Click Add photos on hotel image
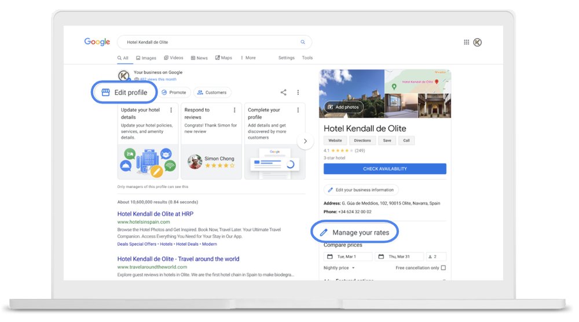579x322 pixels. click(x=343, y=107)
